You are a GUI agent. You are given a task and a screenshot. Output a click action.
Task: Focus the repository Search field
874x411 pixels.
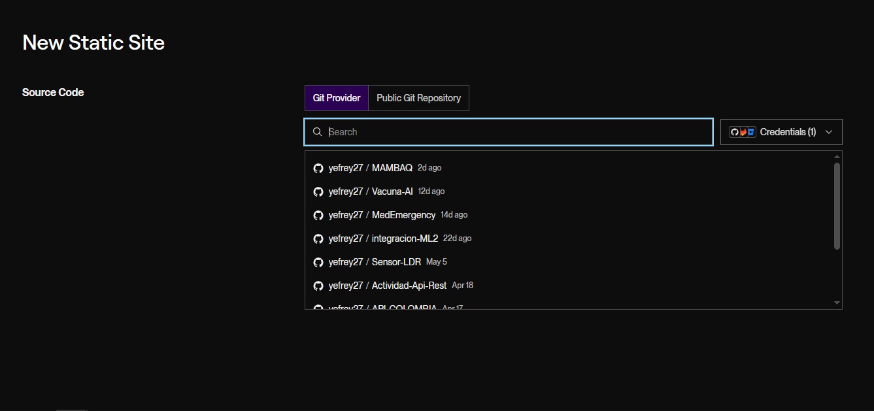[x=509, y=132]
